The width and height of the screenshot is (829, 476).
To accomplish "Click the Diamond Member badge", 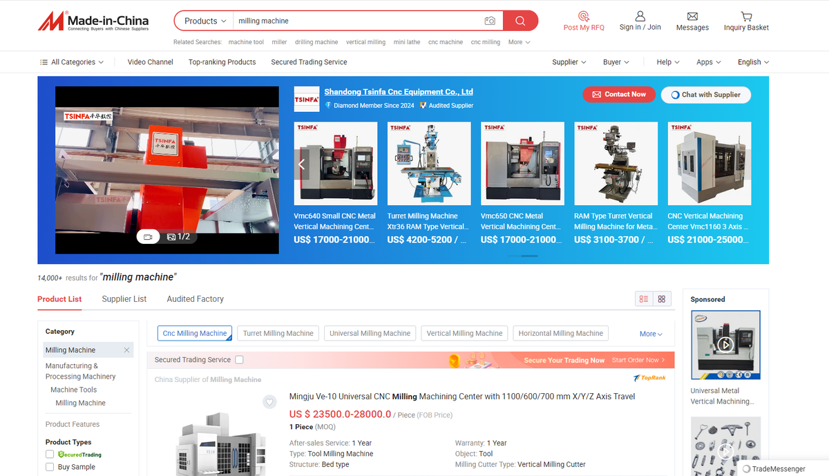I will point(370,106).
